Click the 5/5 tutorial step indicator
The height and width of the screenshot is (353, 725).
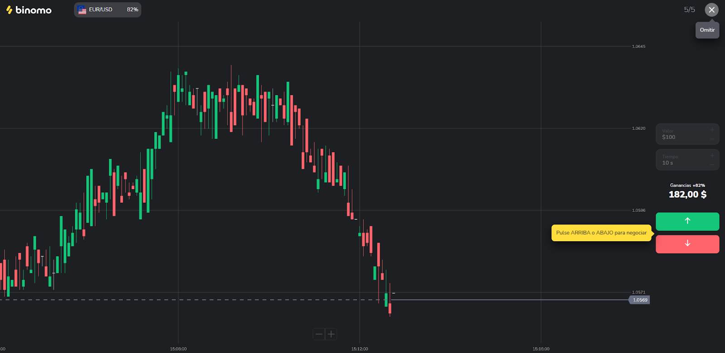(x=689, y=10)
